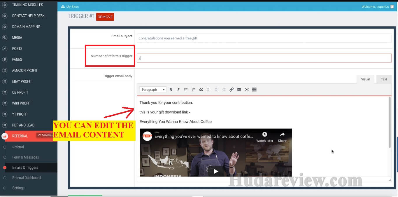This screenshot has width=398, height=197.
Task: Open the PDF and Lead menu
Action: tap(23, 125)
